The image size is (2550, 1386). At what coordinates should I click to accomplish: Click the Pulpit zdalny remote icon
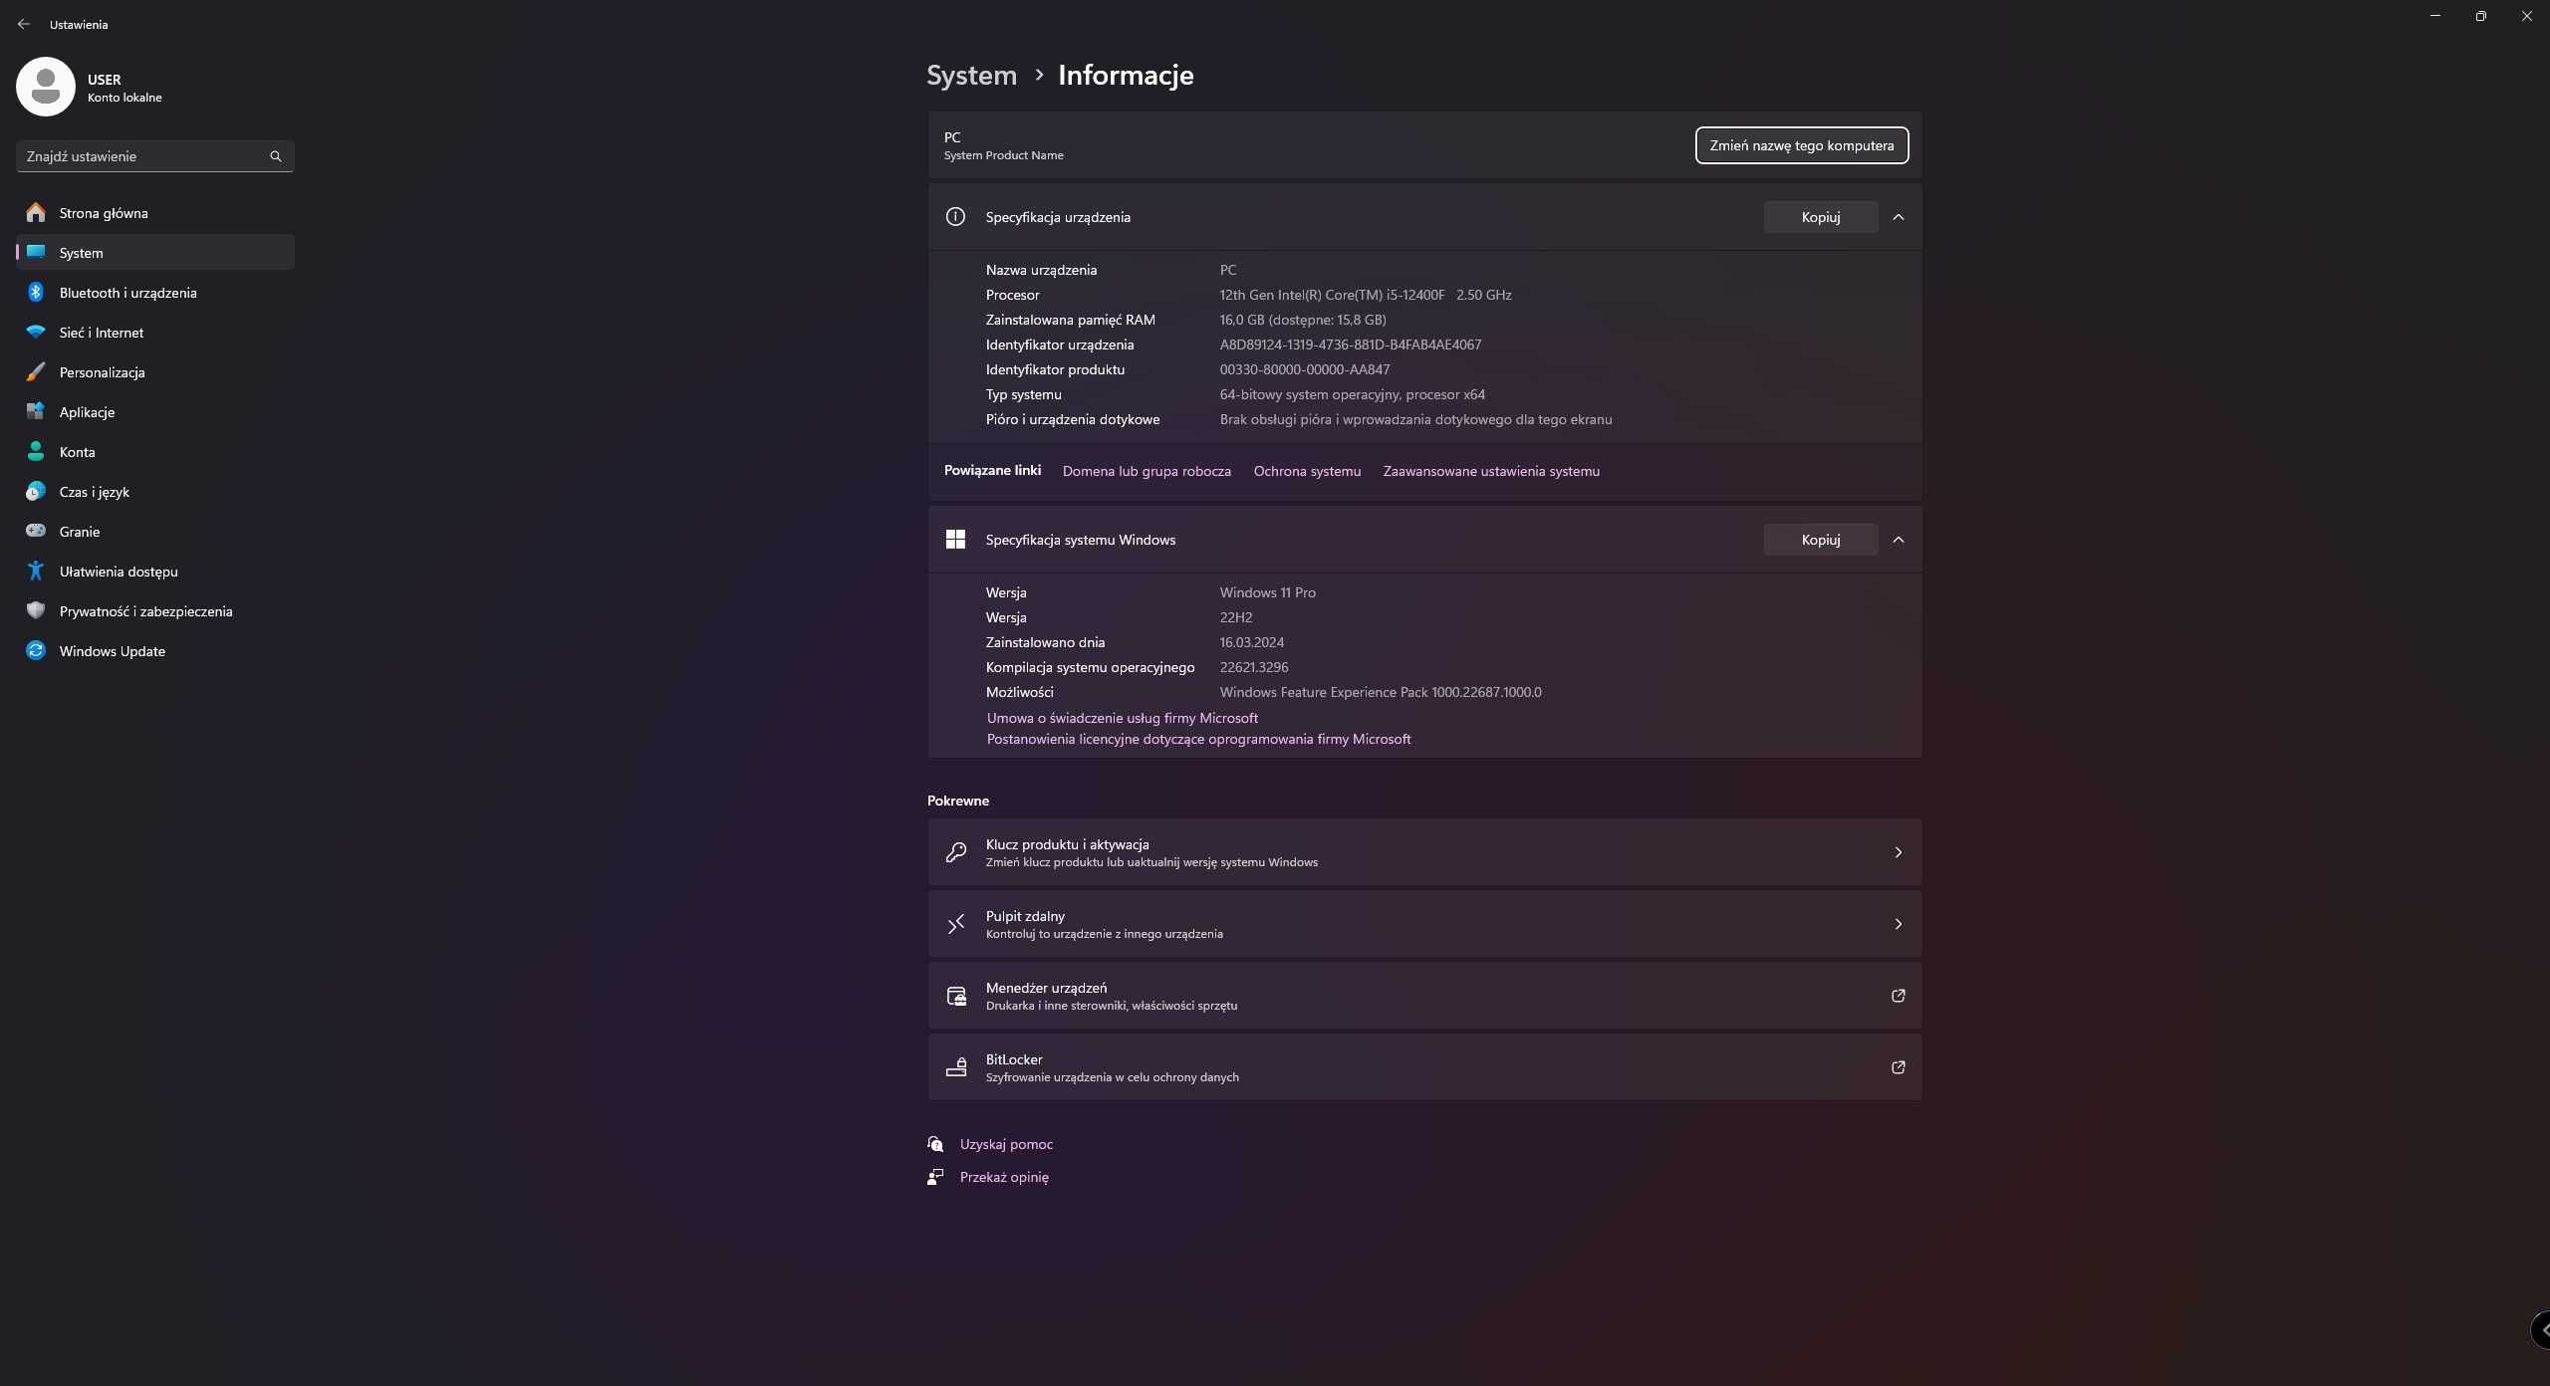coord(955,924)
